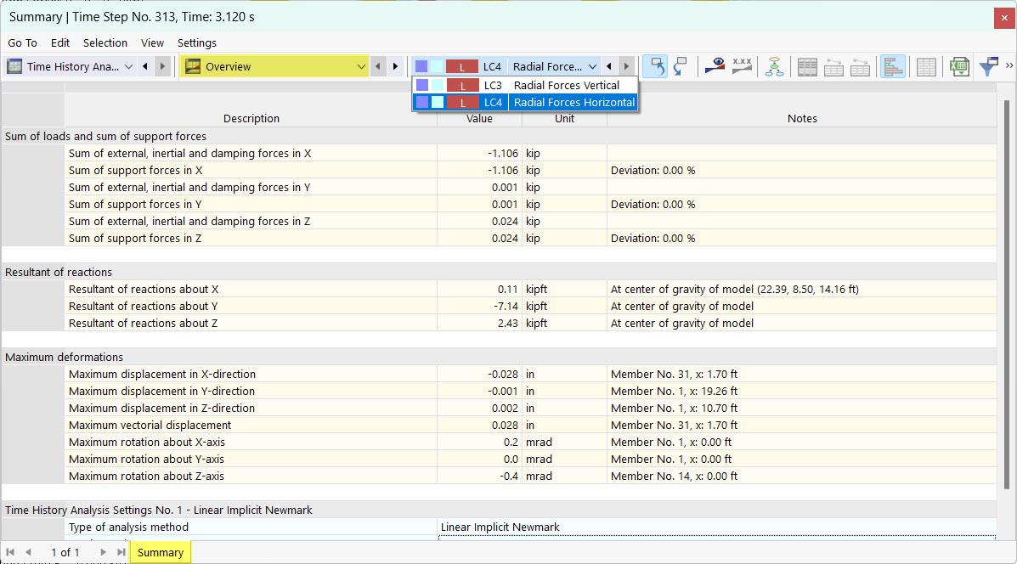
Task: Go to the next load case arrow
Action: [626, 65]
